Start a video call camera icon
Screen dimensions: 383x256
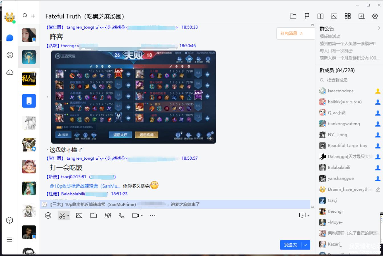point(136,216)
